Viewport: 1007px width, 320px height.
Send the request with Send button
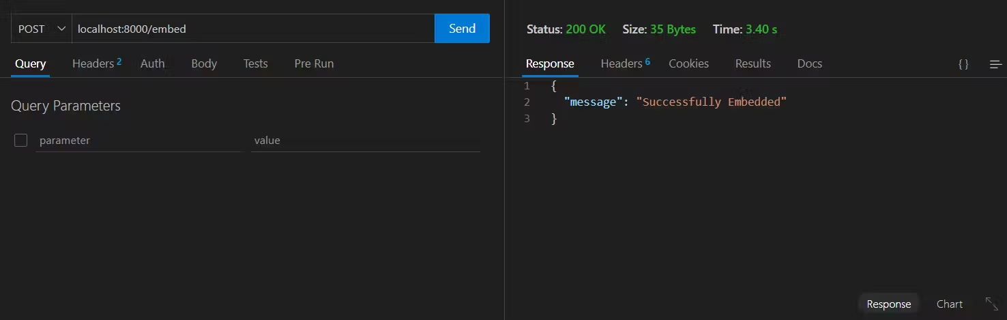coord(462,29)
